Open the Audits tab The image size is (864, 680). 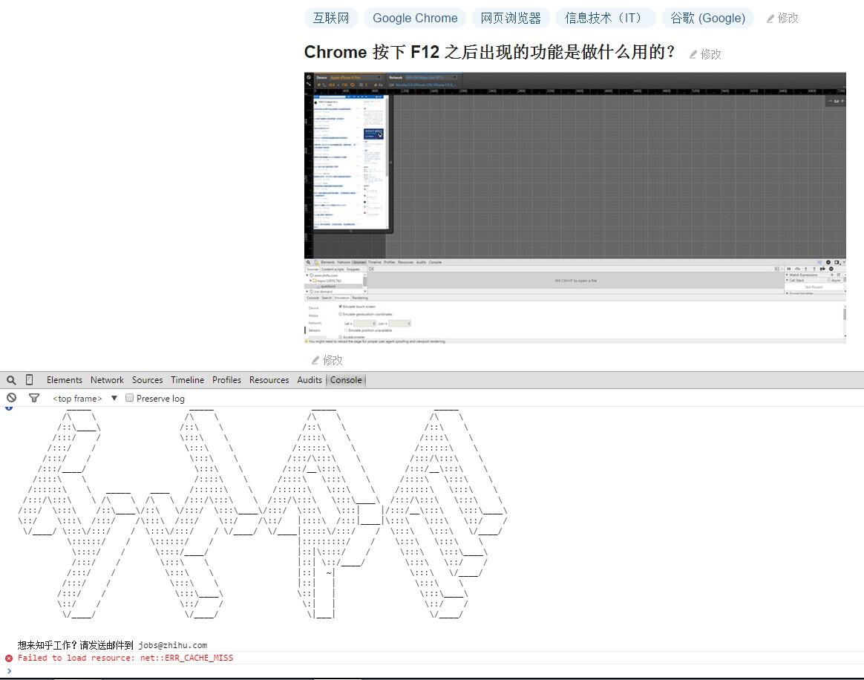click(x=309, y=379)
